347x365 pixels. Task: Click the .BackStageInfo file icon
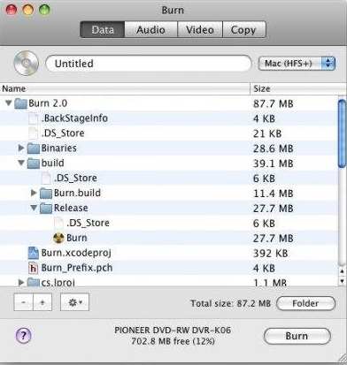[33, 118]
